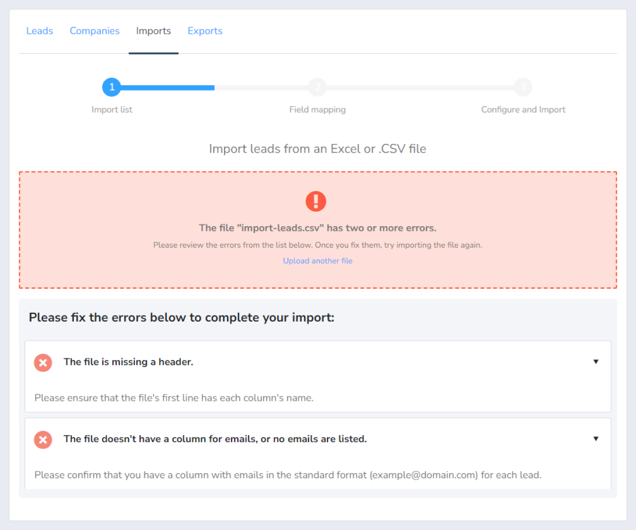Click the Field mapping step label
636x530 pixels.
tap(317, 109)
